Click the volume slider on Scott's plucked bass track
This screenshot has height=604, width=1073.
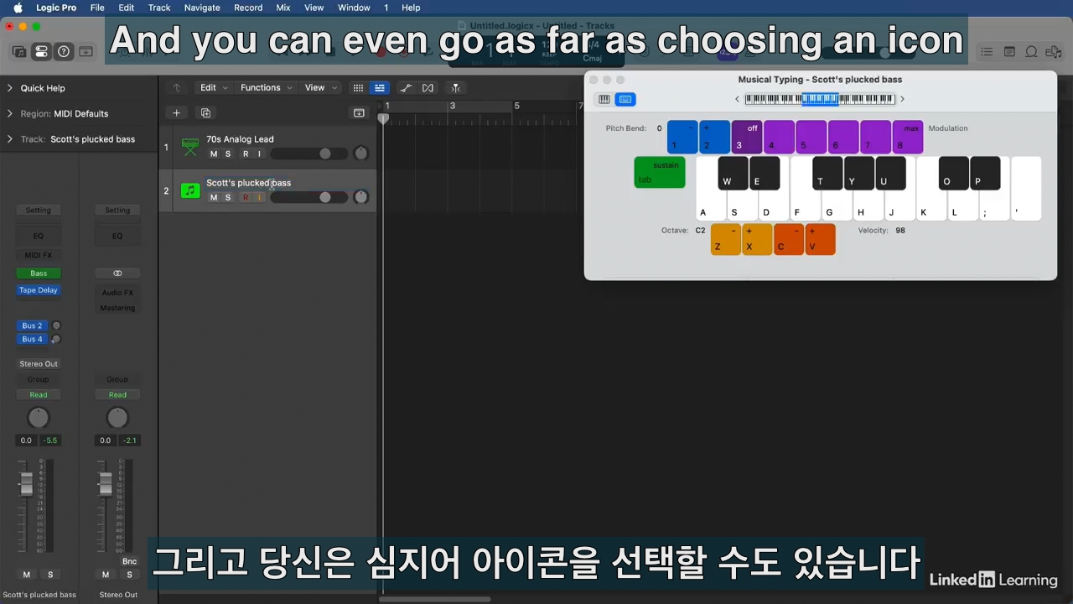point(308,197)
